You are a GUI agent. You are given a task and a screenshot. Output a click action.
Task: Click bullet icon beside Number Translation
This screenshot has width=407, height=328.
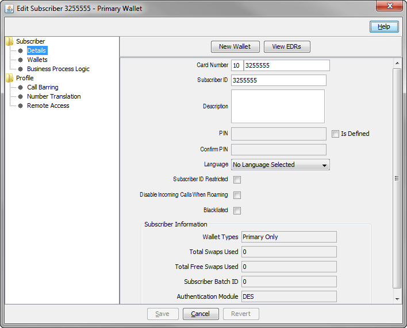click(21, 96)
